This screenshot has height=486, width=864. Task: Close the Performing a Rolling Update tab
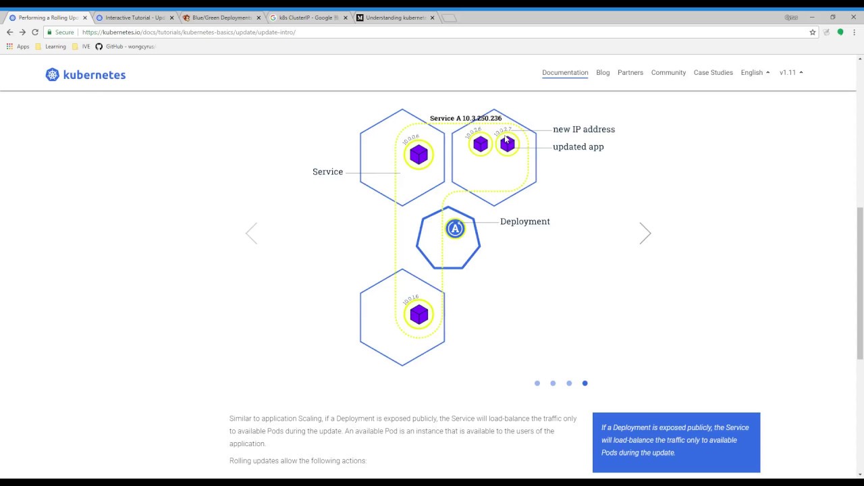tap(85, 18)
